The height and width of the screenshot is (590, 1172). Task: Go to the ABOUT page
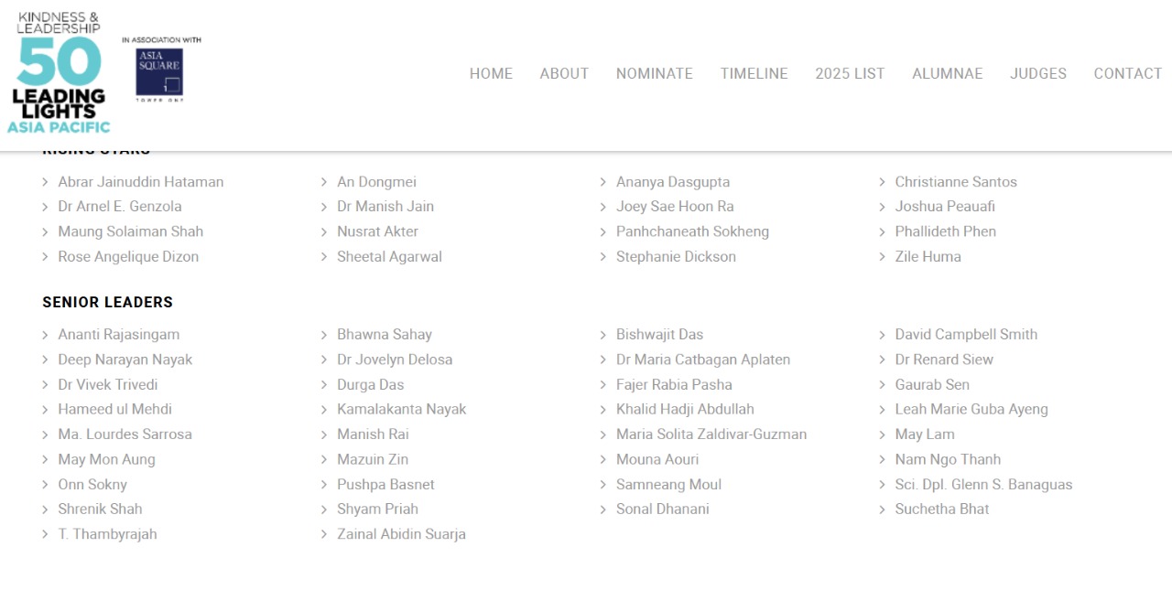(x=564, y=74)
